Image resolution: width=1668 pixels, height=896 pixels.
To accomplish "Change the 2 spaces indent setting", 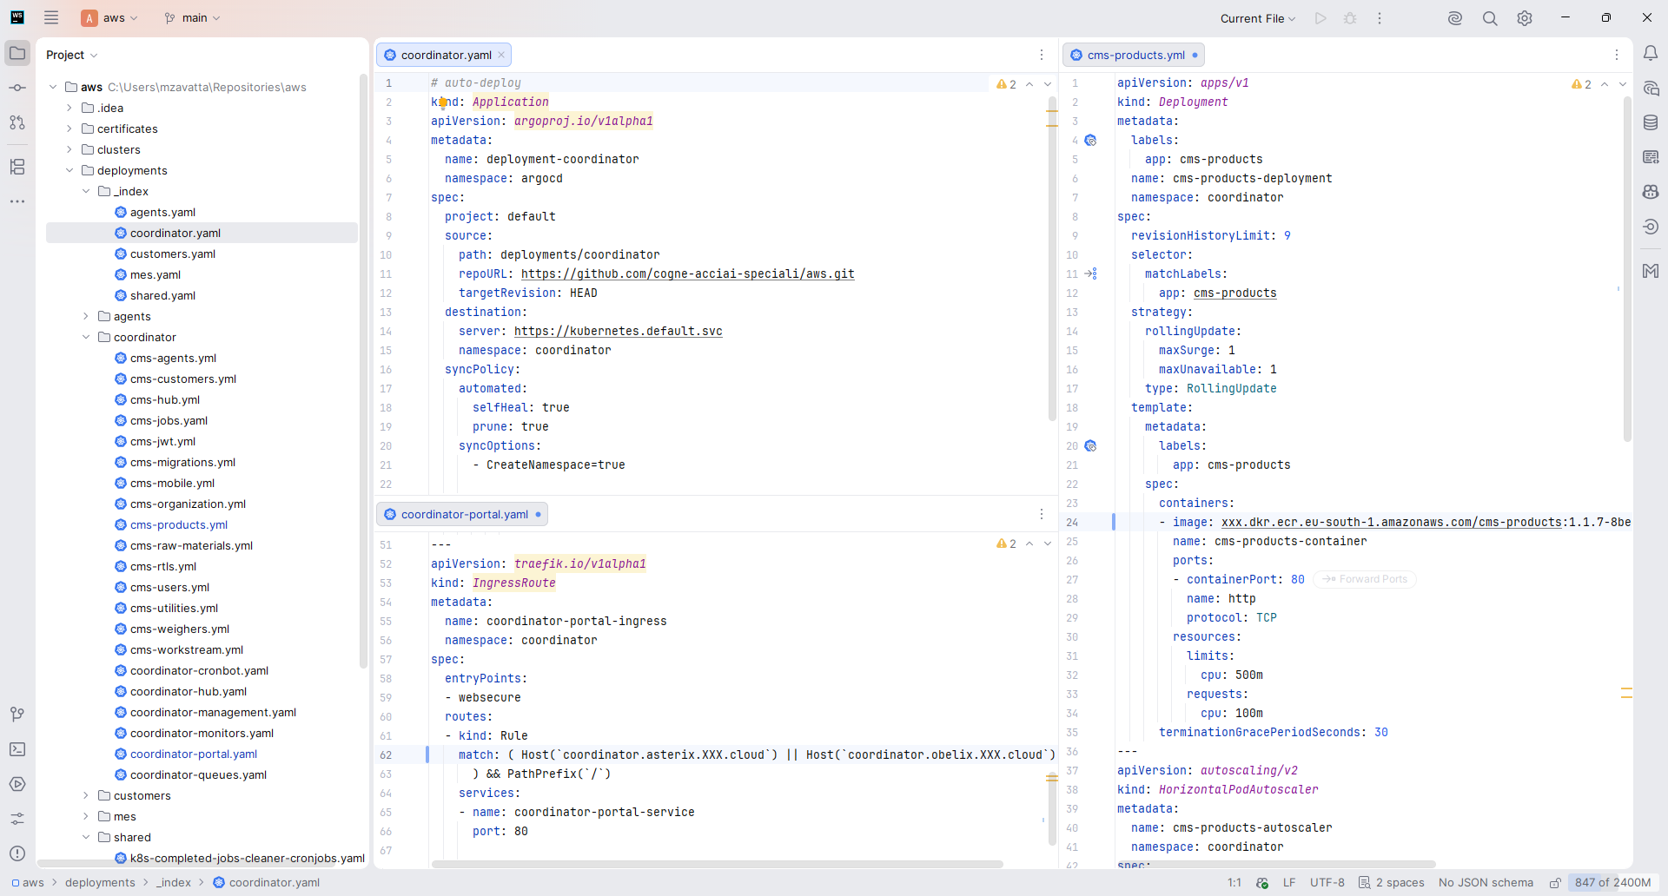I will tap(1392, 882).
